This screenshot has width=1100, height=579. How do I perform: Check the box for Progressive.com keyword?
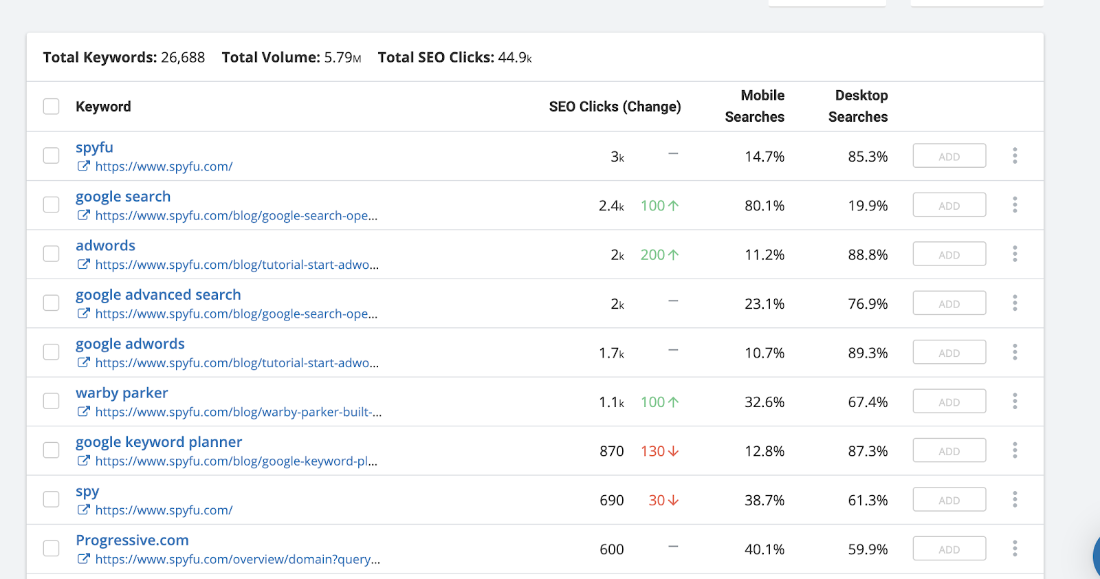[x=51, y=548]
